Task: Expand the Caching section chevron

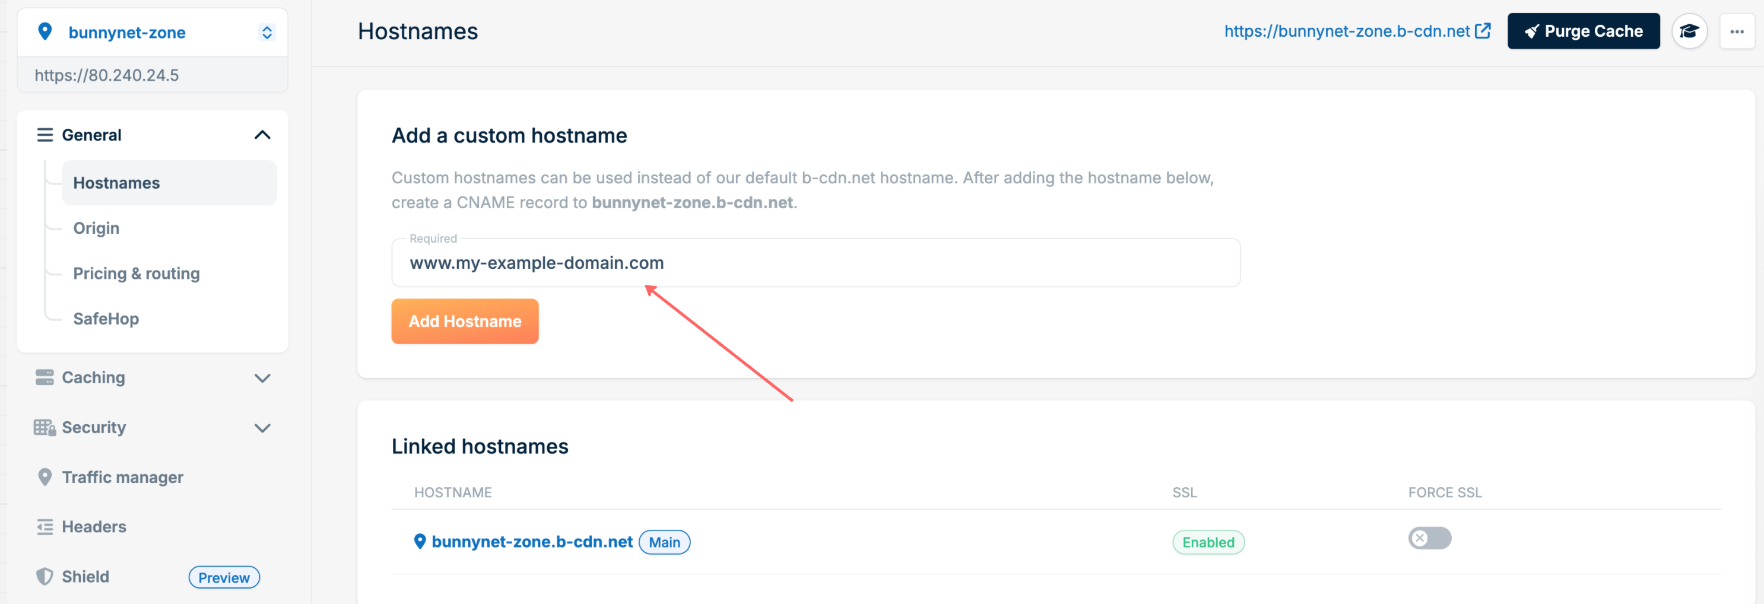Action: (262, 378)
